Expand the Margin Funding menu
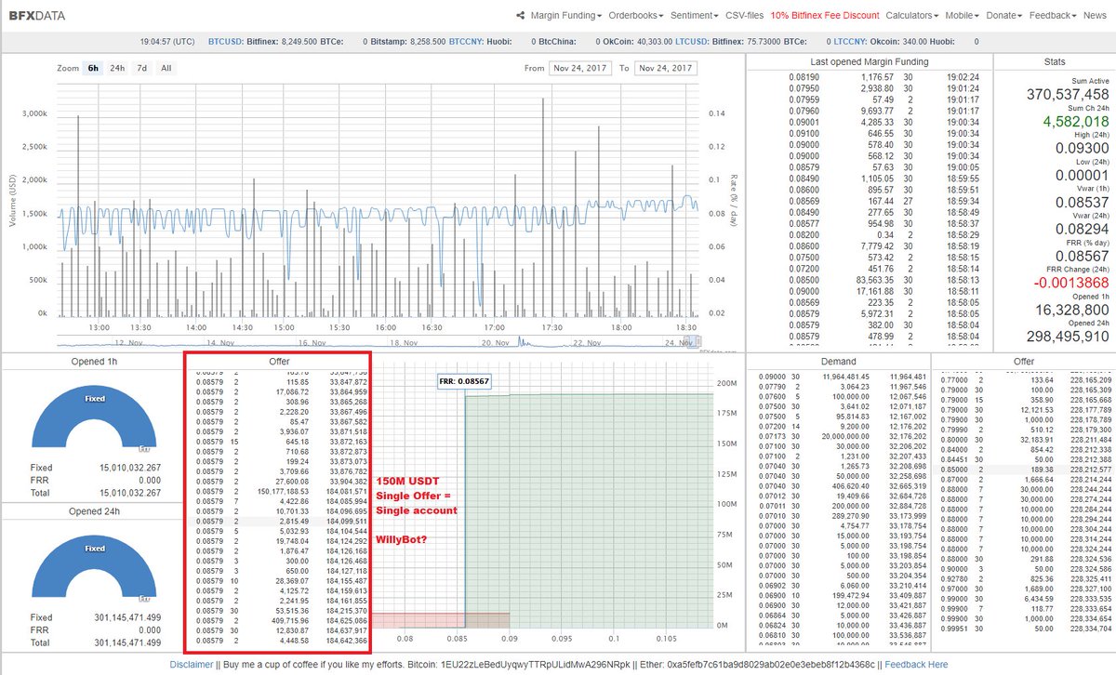This screenshot has height=675, width=1116. [x=566, y=16]
